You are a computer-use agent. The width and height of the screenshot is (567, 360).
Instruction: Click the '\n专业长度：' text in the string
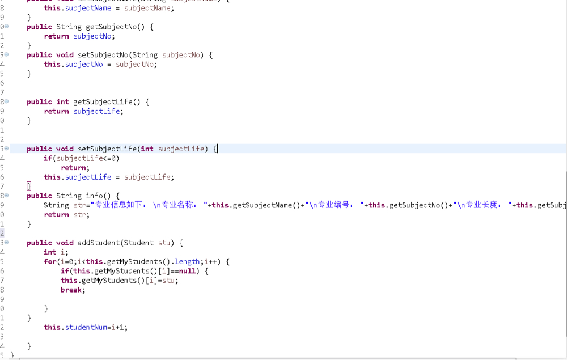point(480,205)
